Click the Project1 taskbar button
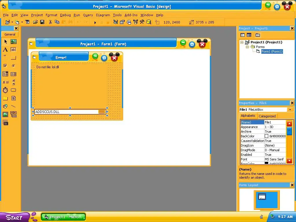This screenshot has width=296, height=222. (63, 217)
